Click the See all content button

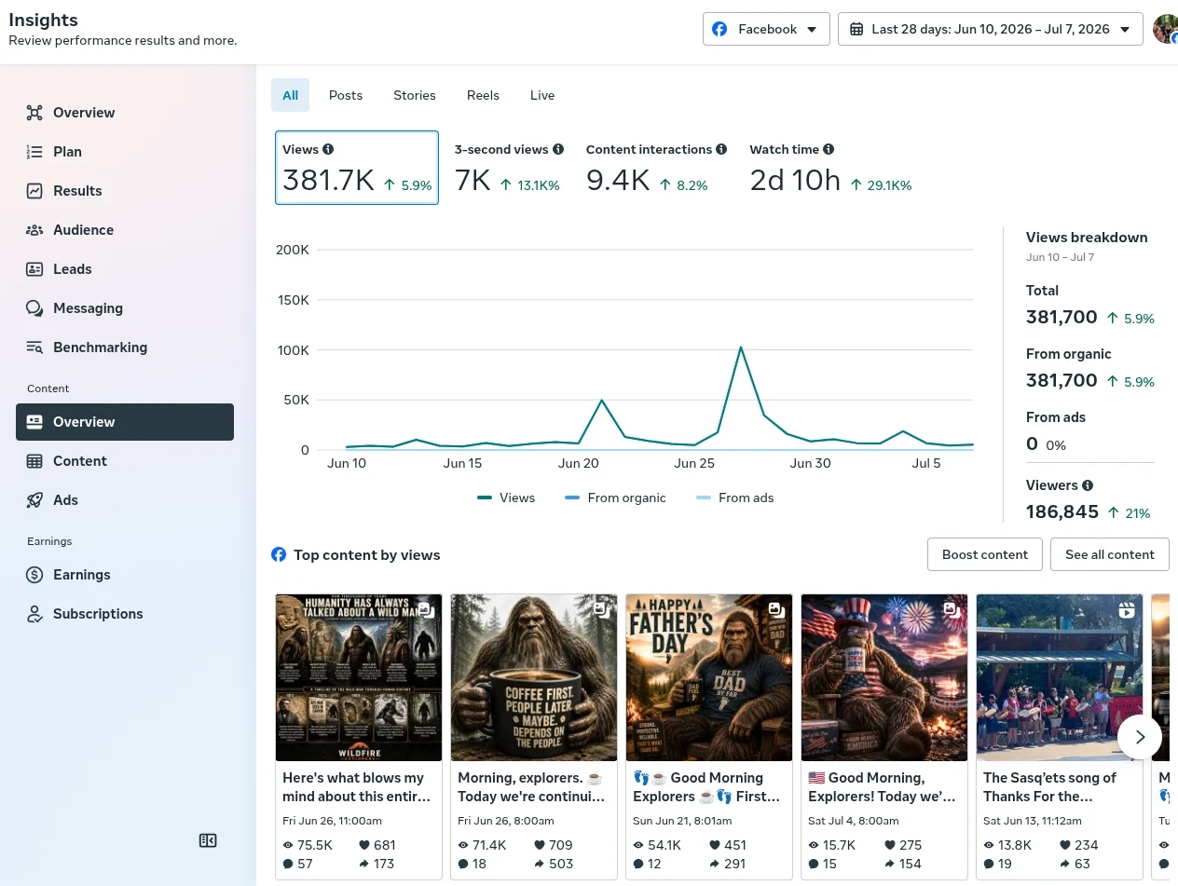tap(1110, 554)
